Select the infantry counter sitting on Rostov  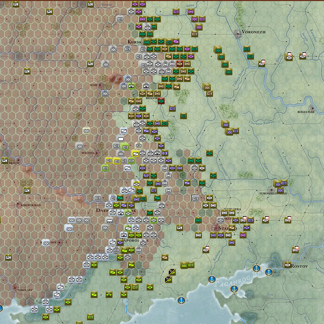[288, 265]
